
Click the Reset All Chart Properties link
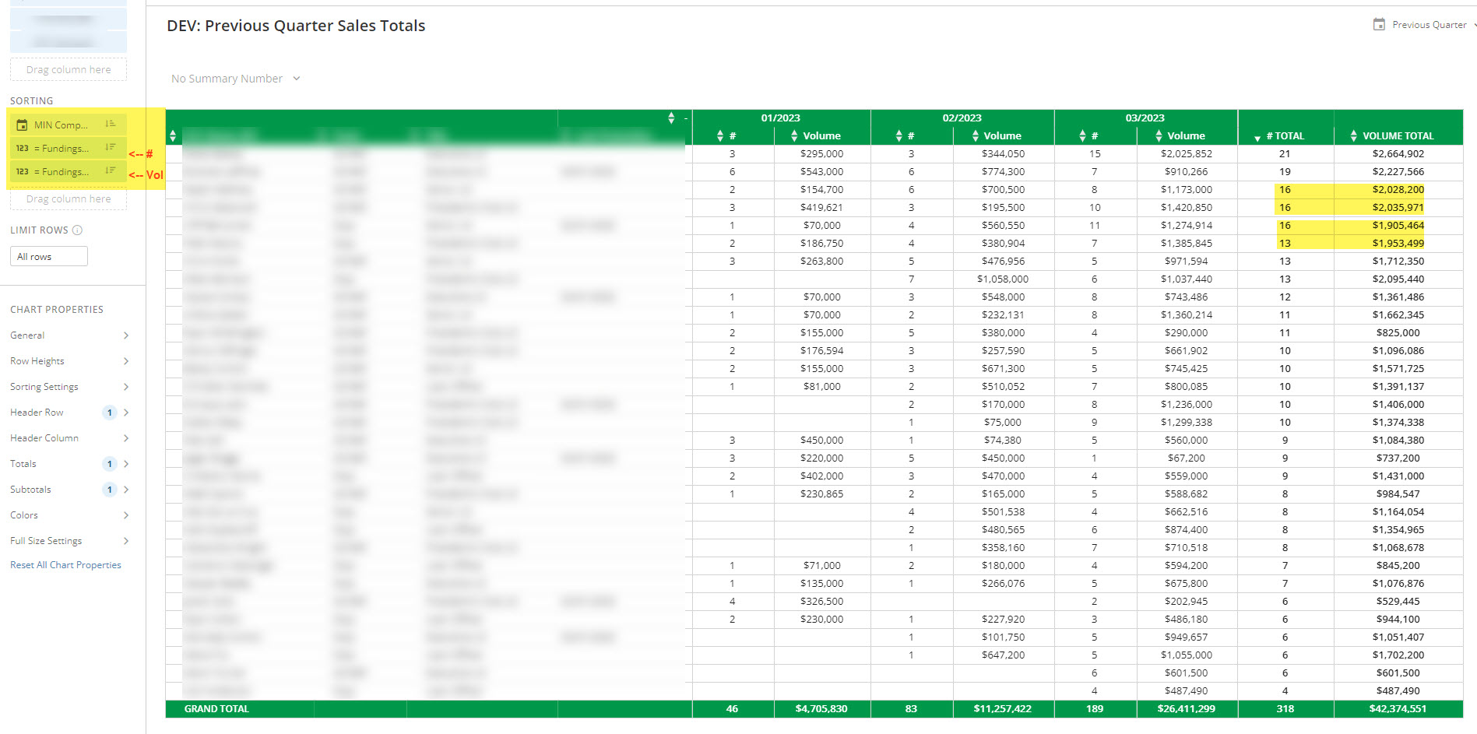click(66, 564)
